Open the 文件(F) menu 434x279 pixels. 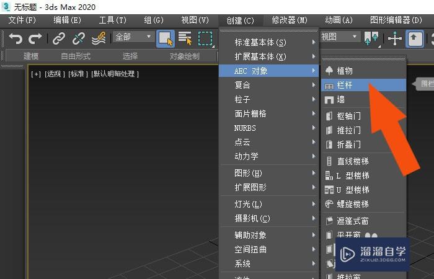point(22,20)
